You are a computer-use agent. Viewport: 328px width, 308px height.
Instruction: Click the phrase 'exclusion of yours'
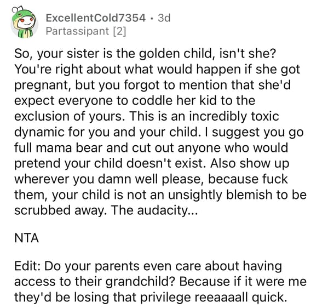pos(68,117)
